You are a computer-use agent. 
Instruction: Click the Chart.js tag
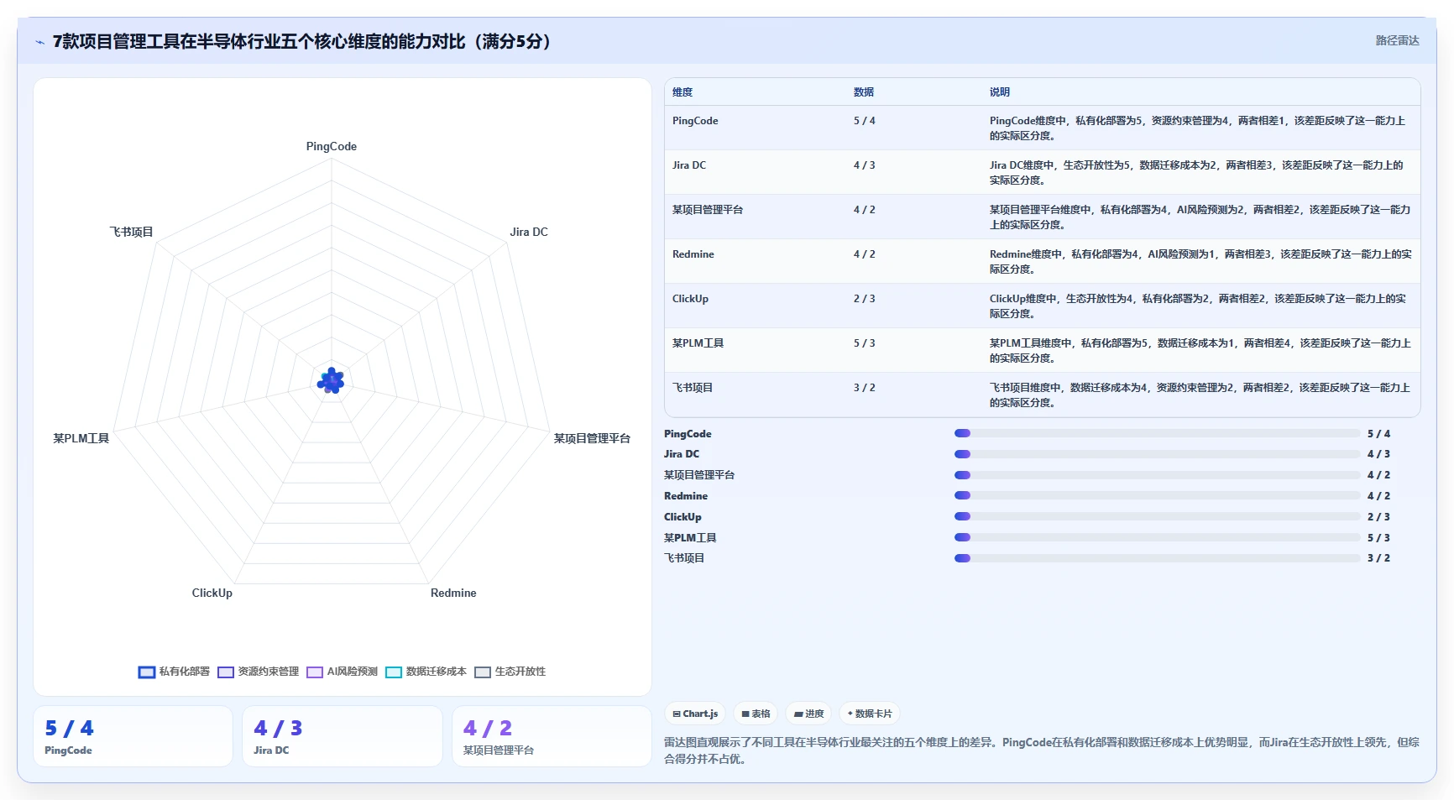[695, 714]
